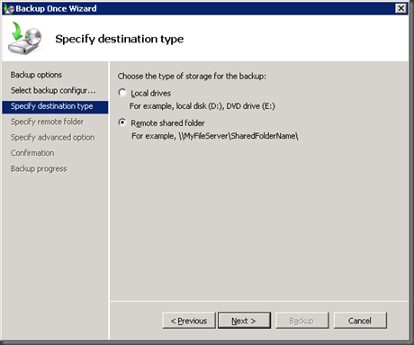Click the backup disk drive header icon
The image size is (414, 345).
[25, 38]
